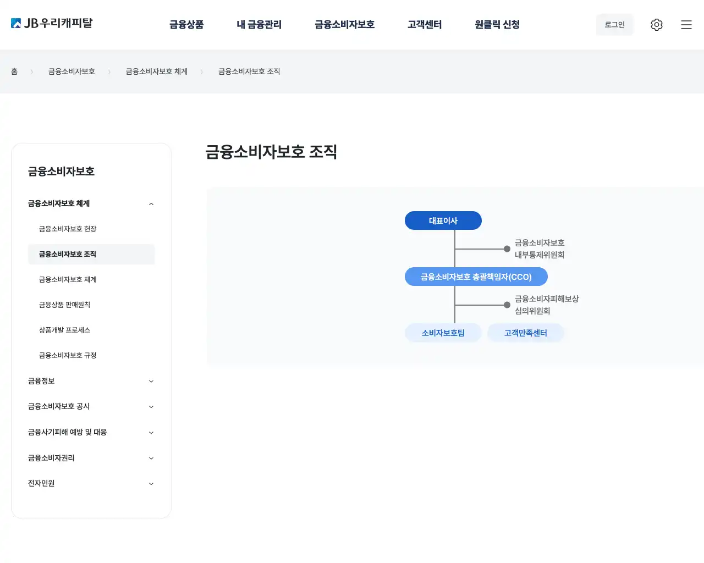Open the hamburger menu icon

point(686,25)
